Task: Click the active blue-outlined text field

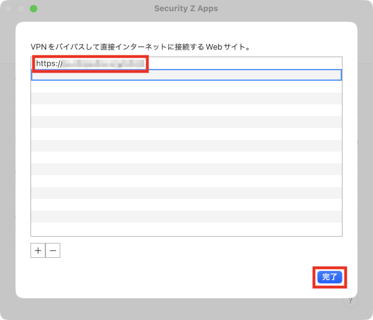Action: (x=186, y=75)
